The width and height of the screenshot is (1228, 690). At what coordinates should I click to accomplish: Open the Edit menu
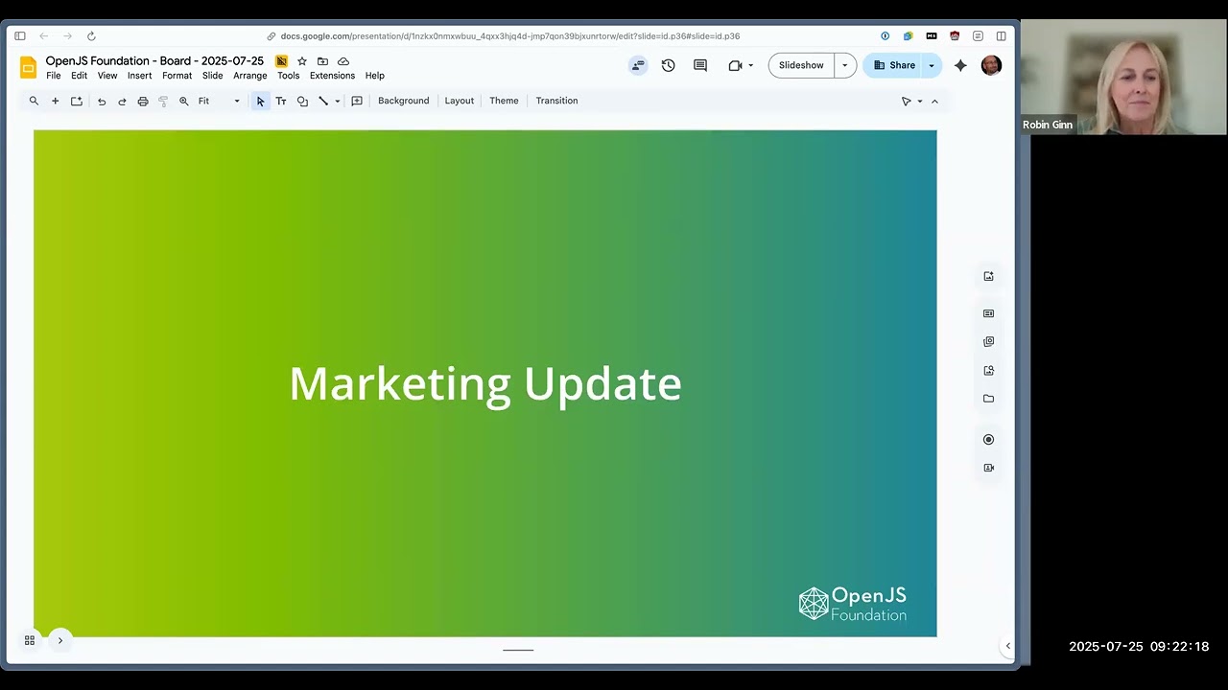[79, 76]
